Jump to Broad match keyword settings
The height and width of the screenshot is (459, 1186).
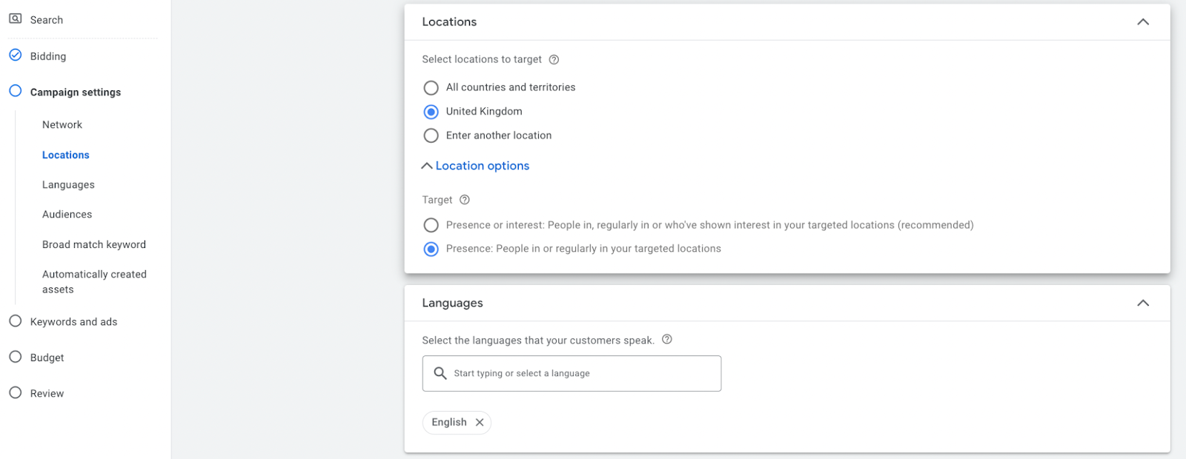(94, 245)
